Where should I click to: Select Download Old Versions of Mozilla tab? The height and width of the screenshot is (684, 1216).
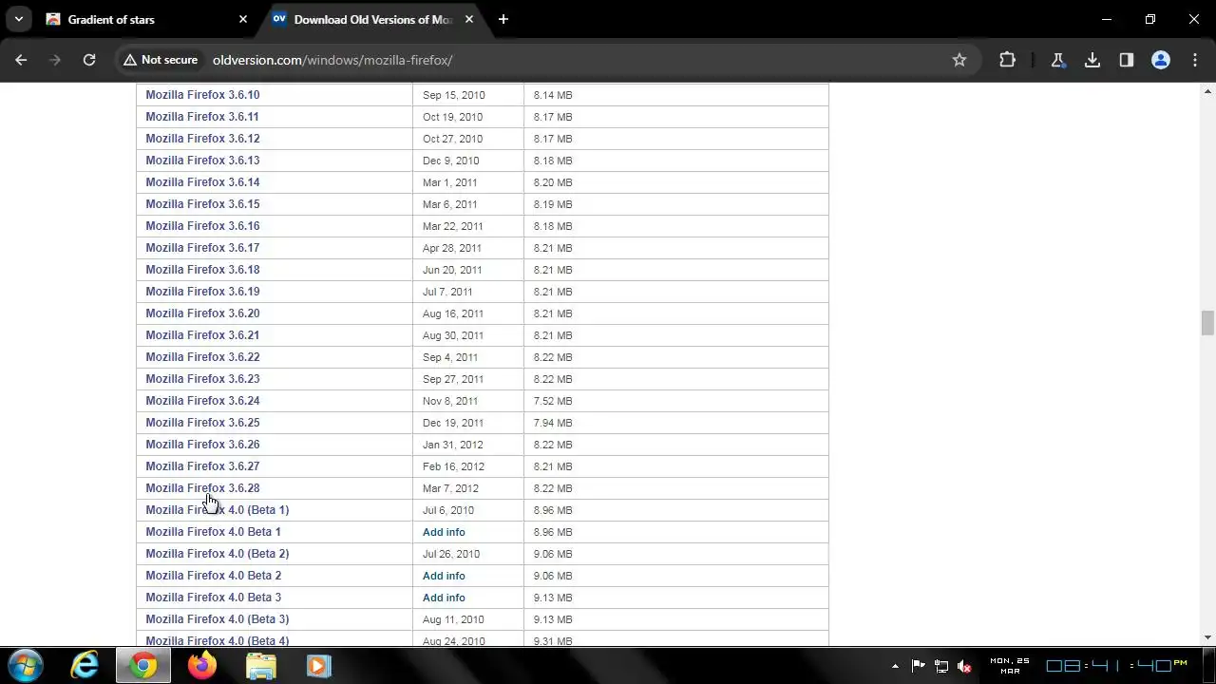[x=373, y=19]
